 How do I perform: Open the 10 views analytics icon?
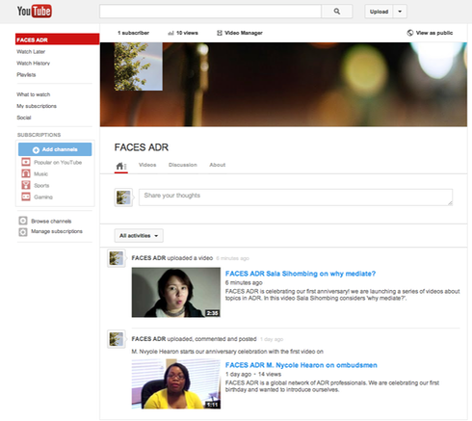click(x=170, y=33)
